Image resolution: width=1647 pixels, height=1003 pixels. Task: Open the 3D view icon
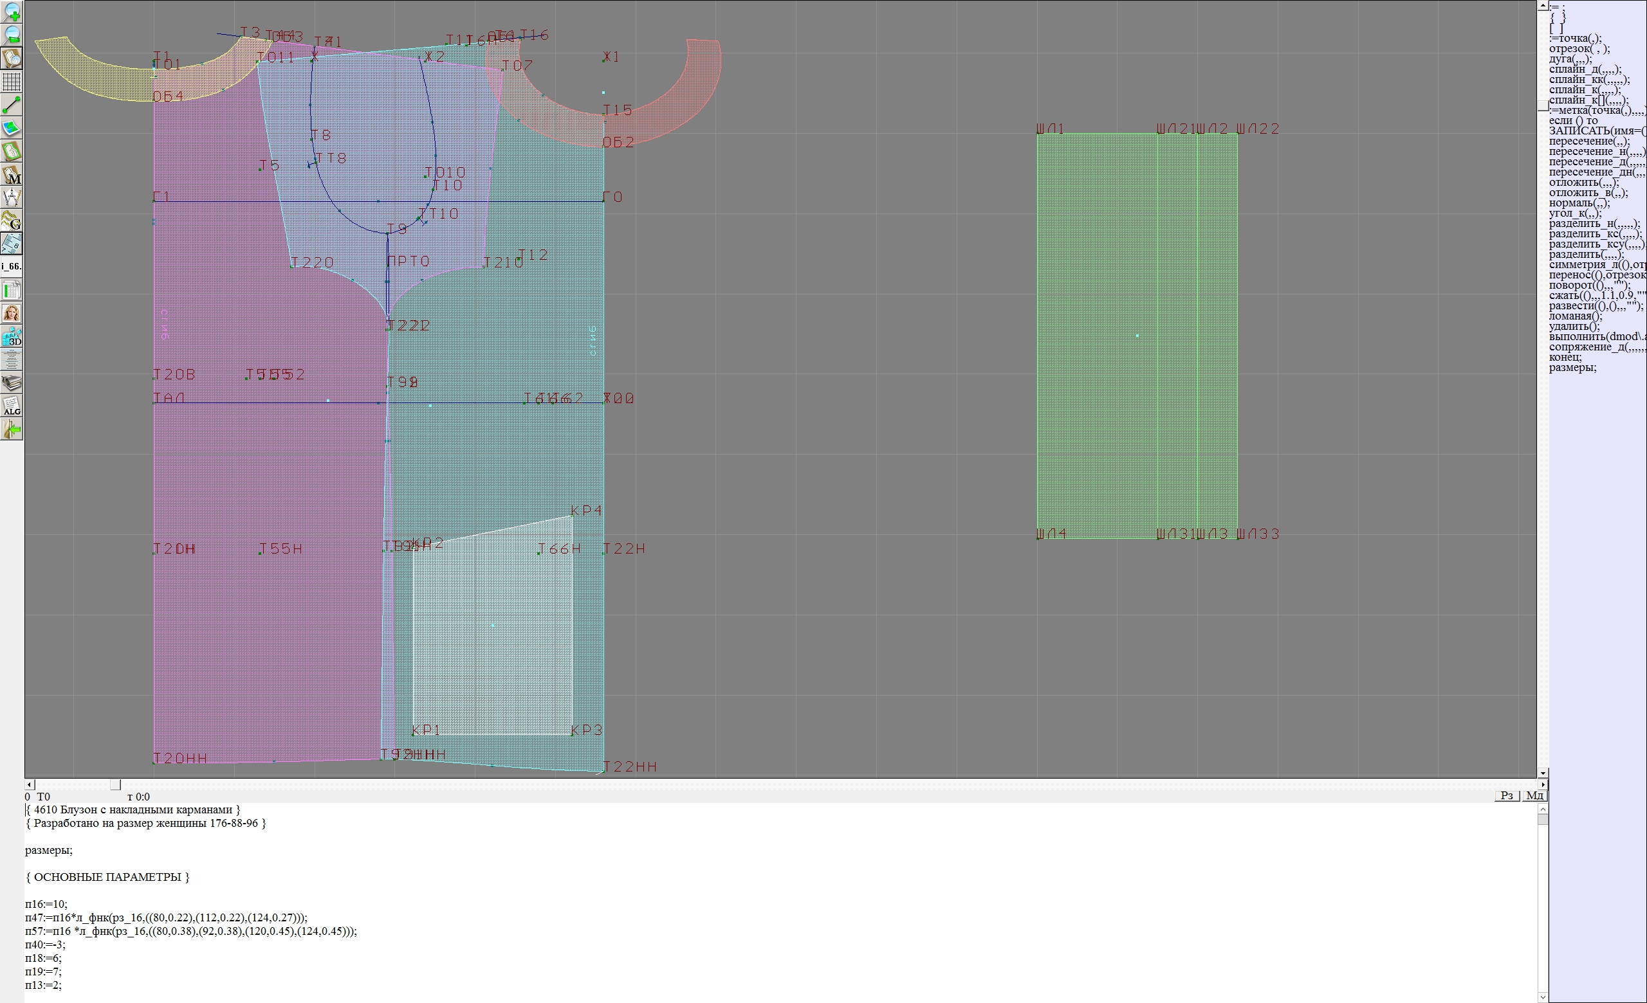12,336
